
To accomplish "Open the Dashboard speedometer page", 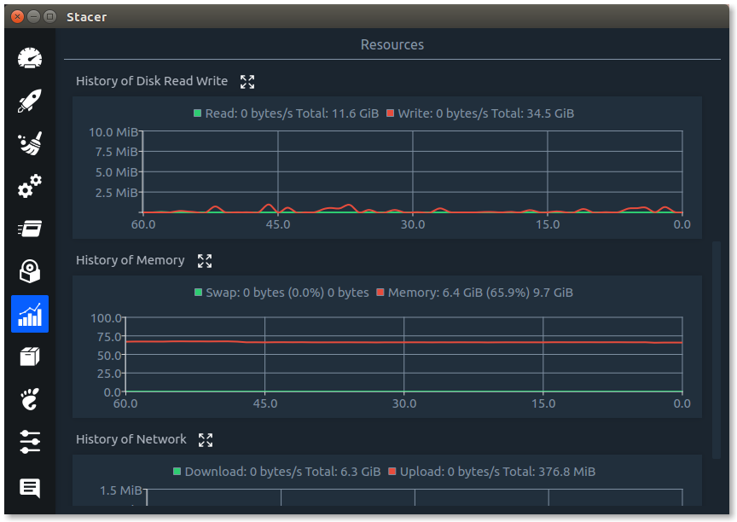I will click(x=30, y=59).
